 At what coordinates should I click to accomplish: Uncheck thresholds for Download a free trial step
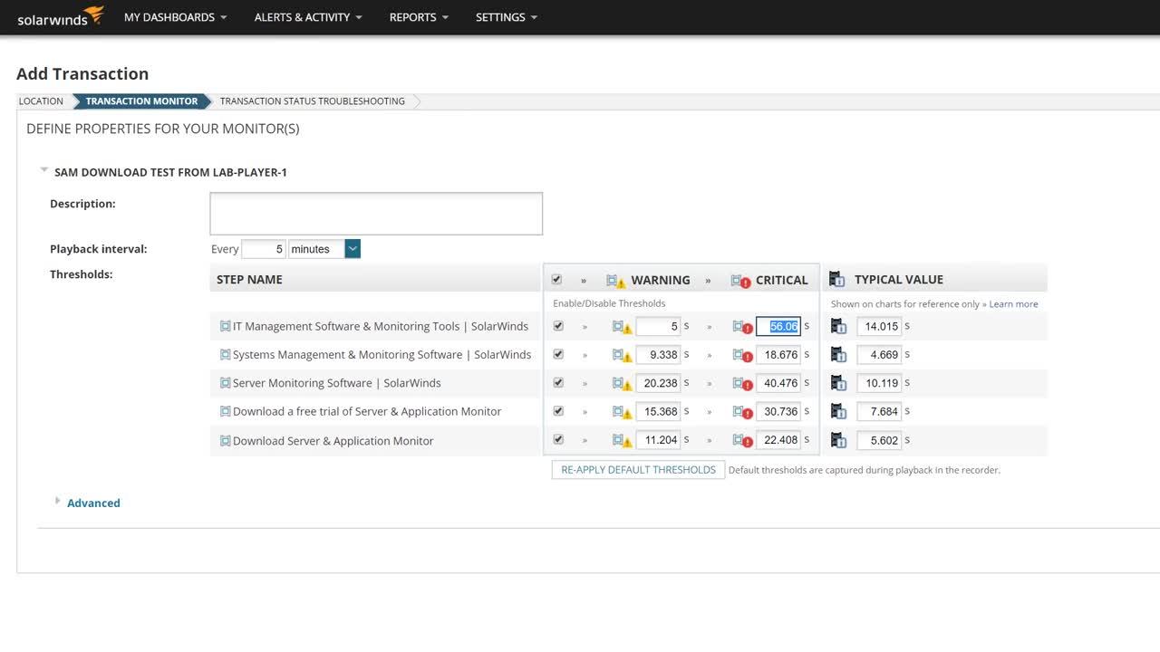[x=558, y=411]
